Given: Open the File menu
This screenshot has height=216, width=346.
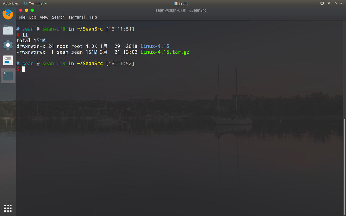Looking at the screenshot, I should pyautogui.click(x=22, y=17).
